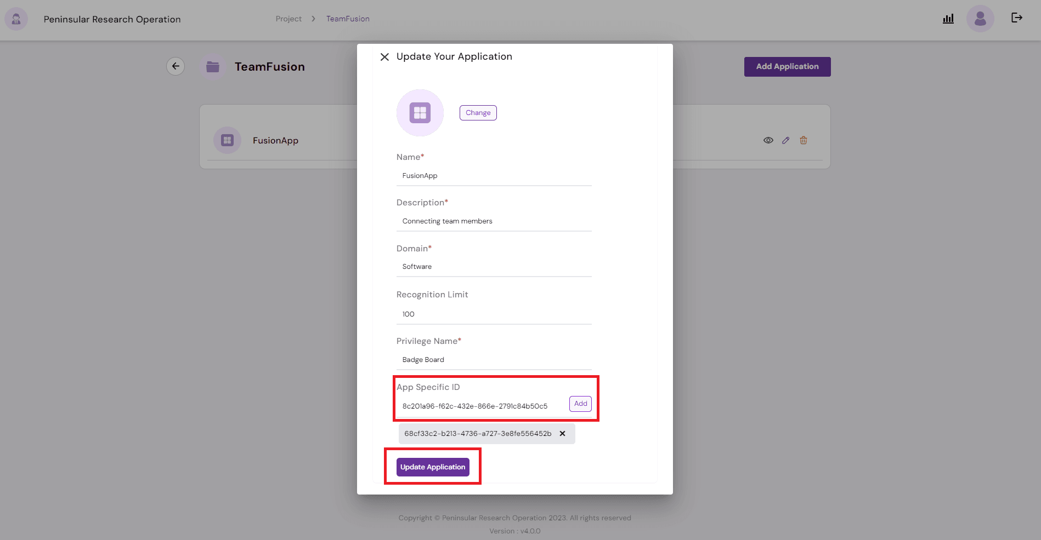
Task: Focus the Domain field containing Software
Action: pyautogui.click(x=494, y=267)
